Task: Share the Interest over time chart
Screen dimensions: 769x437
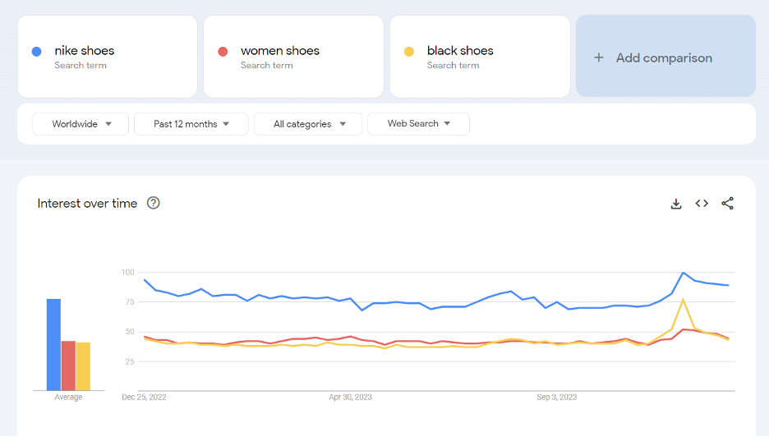Action: click(x=727, y=204)
